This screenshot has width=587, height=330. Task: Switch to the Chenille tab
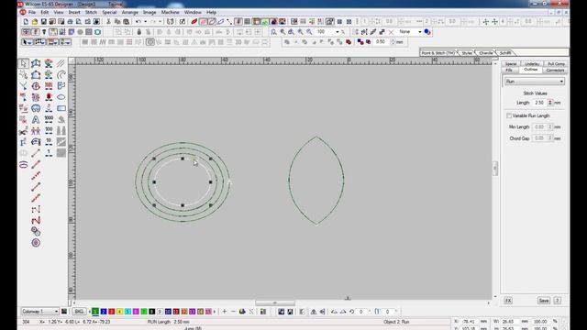tap(486, 53)
